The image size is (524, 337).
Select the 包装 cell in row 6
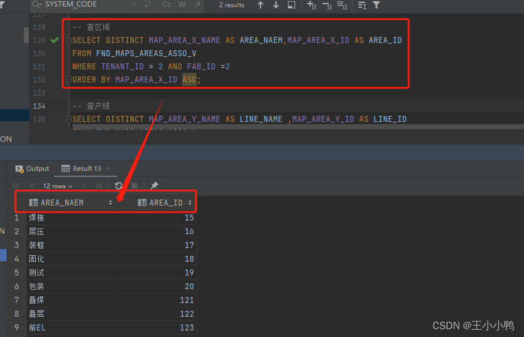point(72,286)
